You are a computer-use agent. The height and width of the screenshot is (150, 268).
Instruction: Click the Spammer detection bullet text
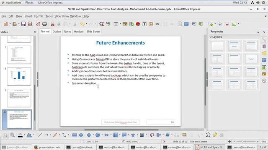[84, 83]
